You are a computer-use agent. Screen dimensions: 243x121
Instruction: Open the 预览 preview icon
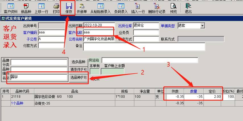point(173,8)
